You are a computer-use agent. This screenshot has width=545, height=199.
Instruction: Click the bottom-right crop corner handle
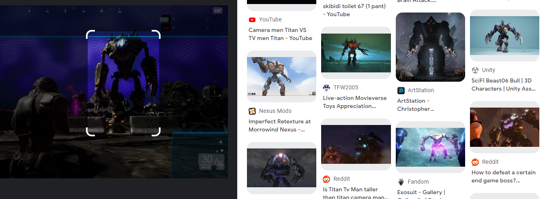[x=156, y=132]
